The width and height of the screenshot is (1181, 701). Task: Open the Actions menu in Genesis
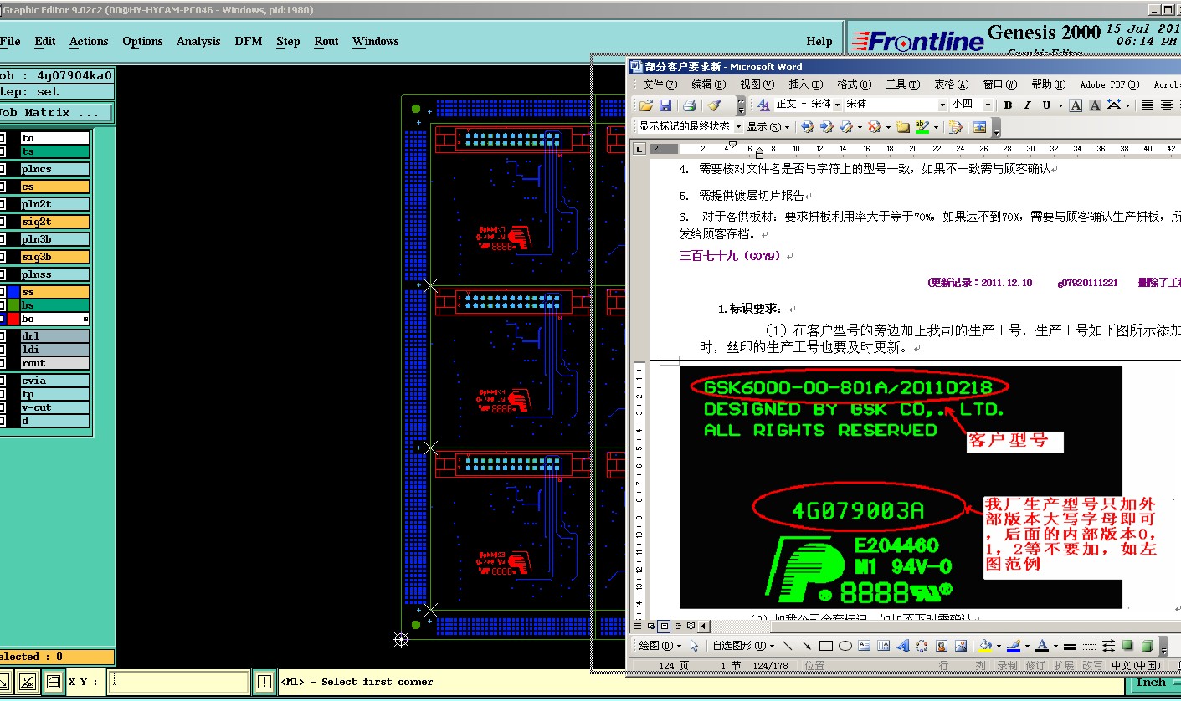pos(89,41)
